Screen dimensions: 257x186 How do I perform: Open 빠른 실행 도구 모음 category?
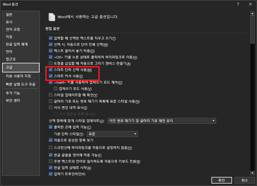(21, 84)
